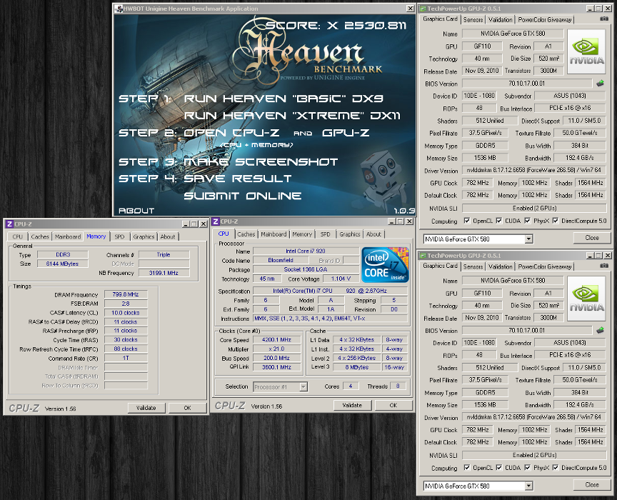Viewport: 617px width, 500px height.
Task: Switch to Mainboard tab in CPU-Z Memory window
Action: (x=68, y=236)
